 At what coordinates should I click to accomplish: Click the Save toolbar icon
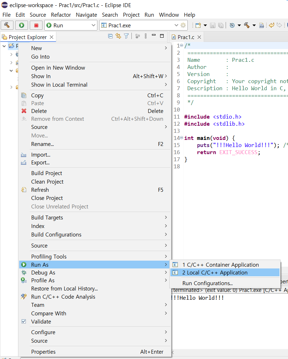(213, 25)
